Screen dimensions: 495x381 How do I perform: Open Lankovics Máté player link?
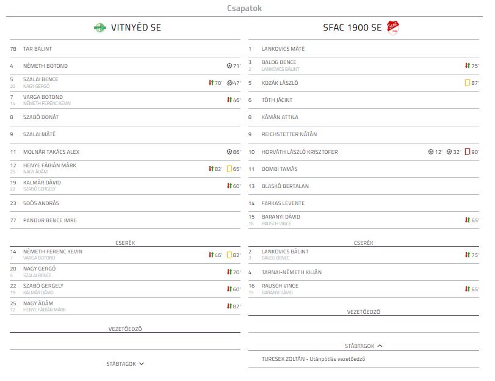point(283,49)
